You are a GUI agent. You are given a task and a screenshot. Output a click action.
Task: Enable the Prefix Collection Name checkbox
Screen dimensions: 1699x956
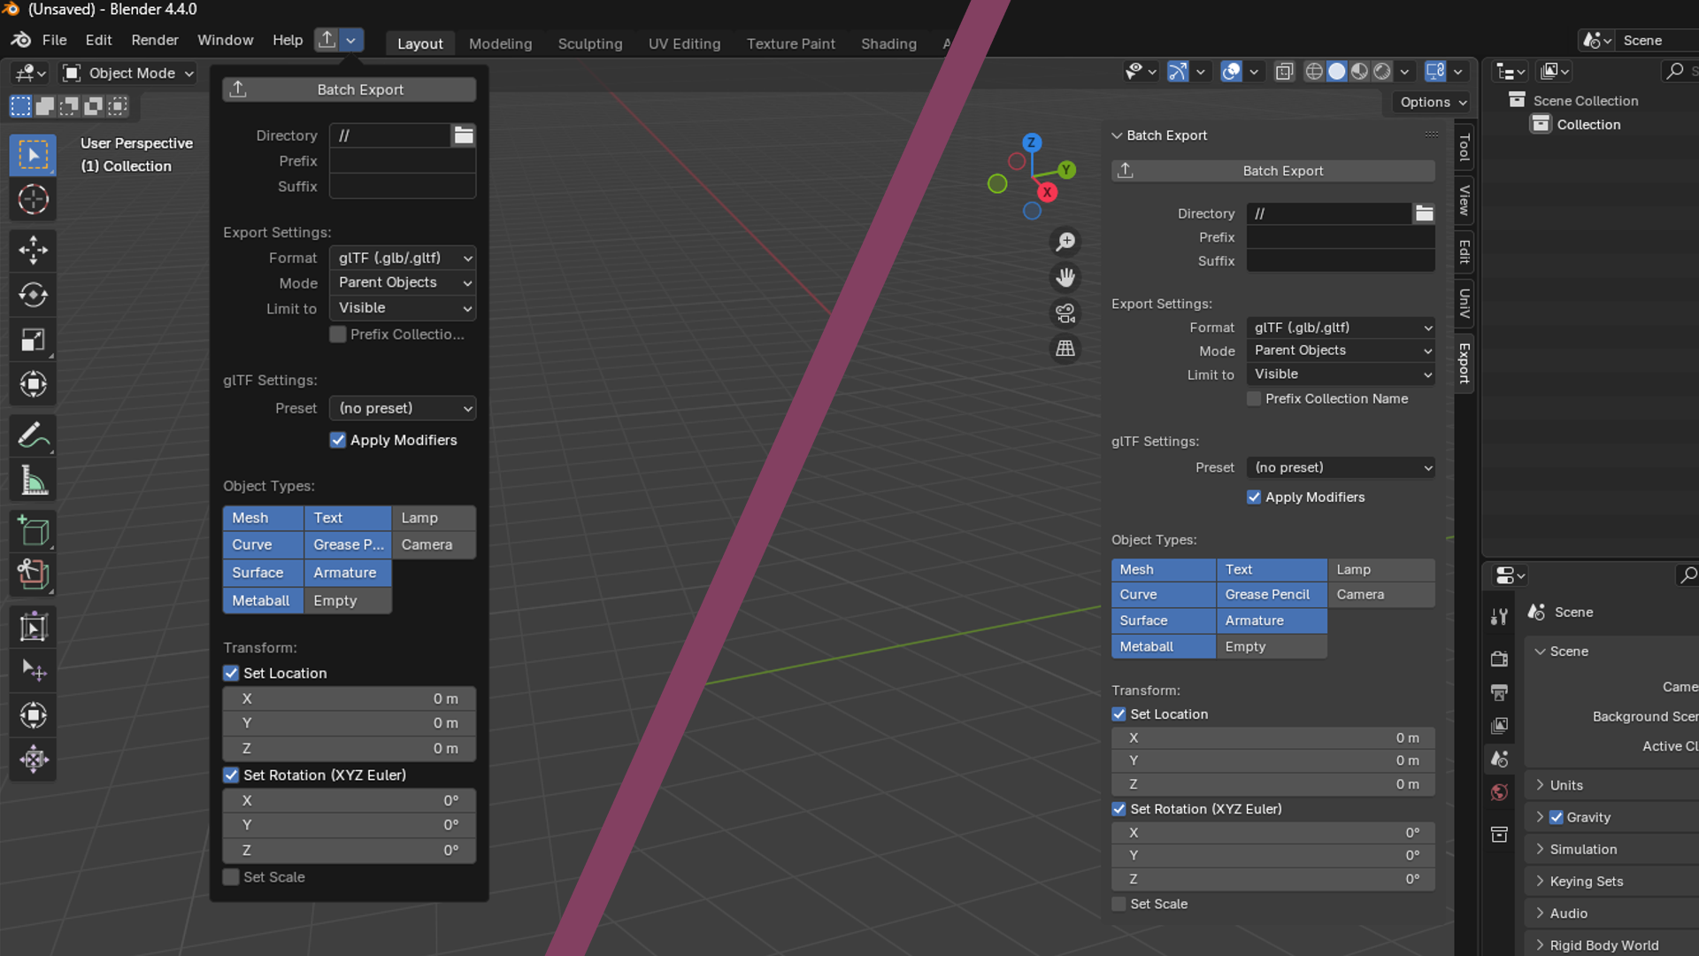tap(1254, 398)
